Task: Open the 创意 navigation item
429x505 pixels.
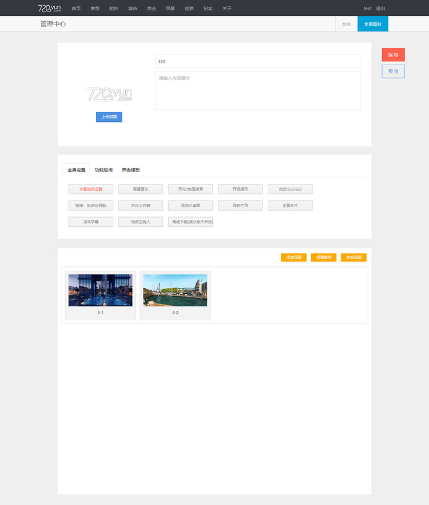Action: coord(189,9)
